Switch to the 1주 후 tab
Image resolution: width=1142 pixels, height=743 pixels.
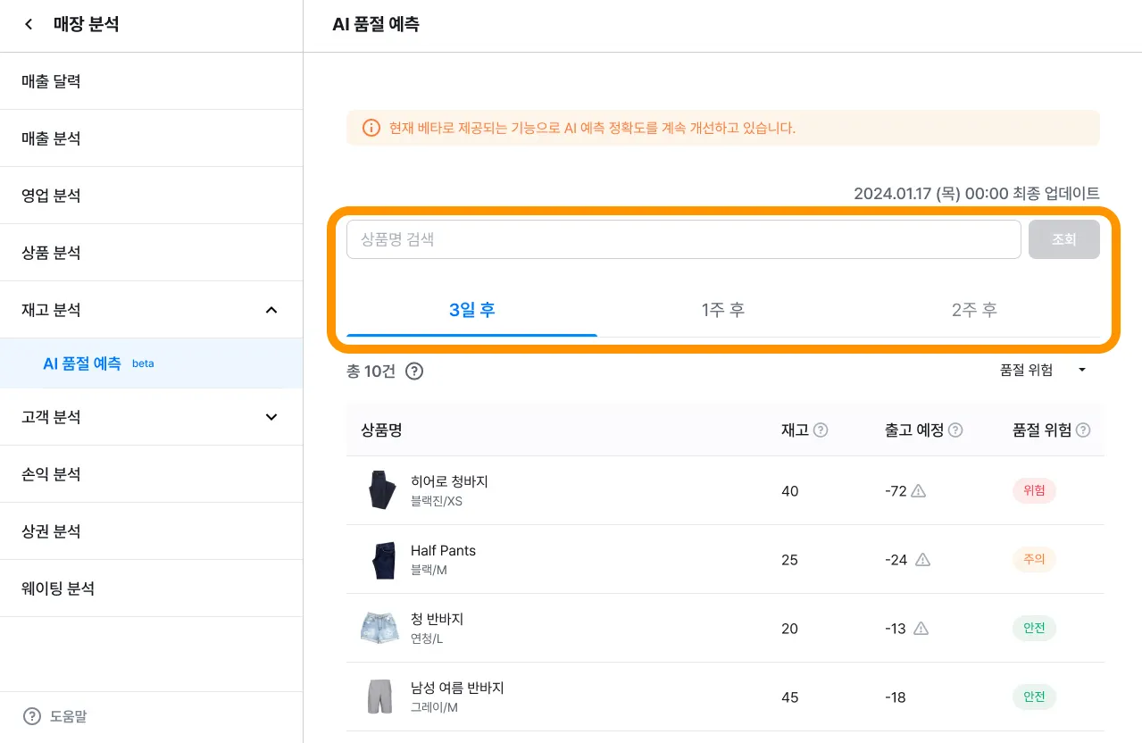[723, 311]
